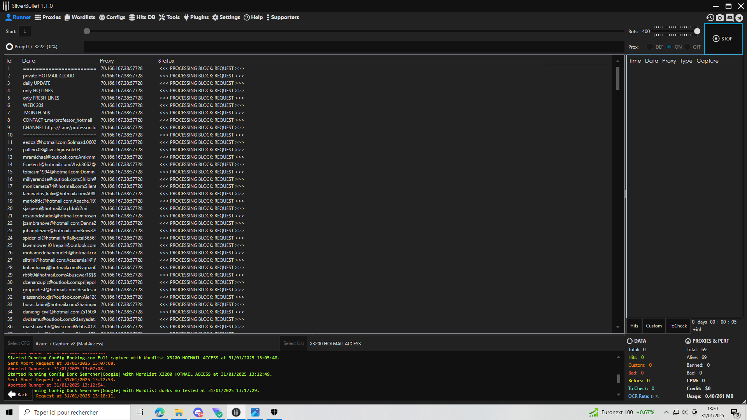Select the DEF proxy radio button
This screenshot has height=420, width=747.
tap(650, 47)
